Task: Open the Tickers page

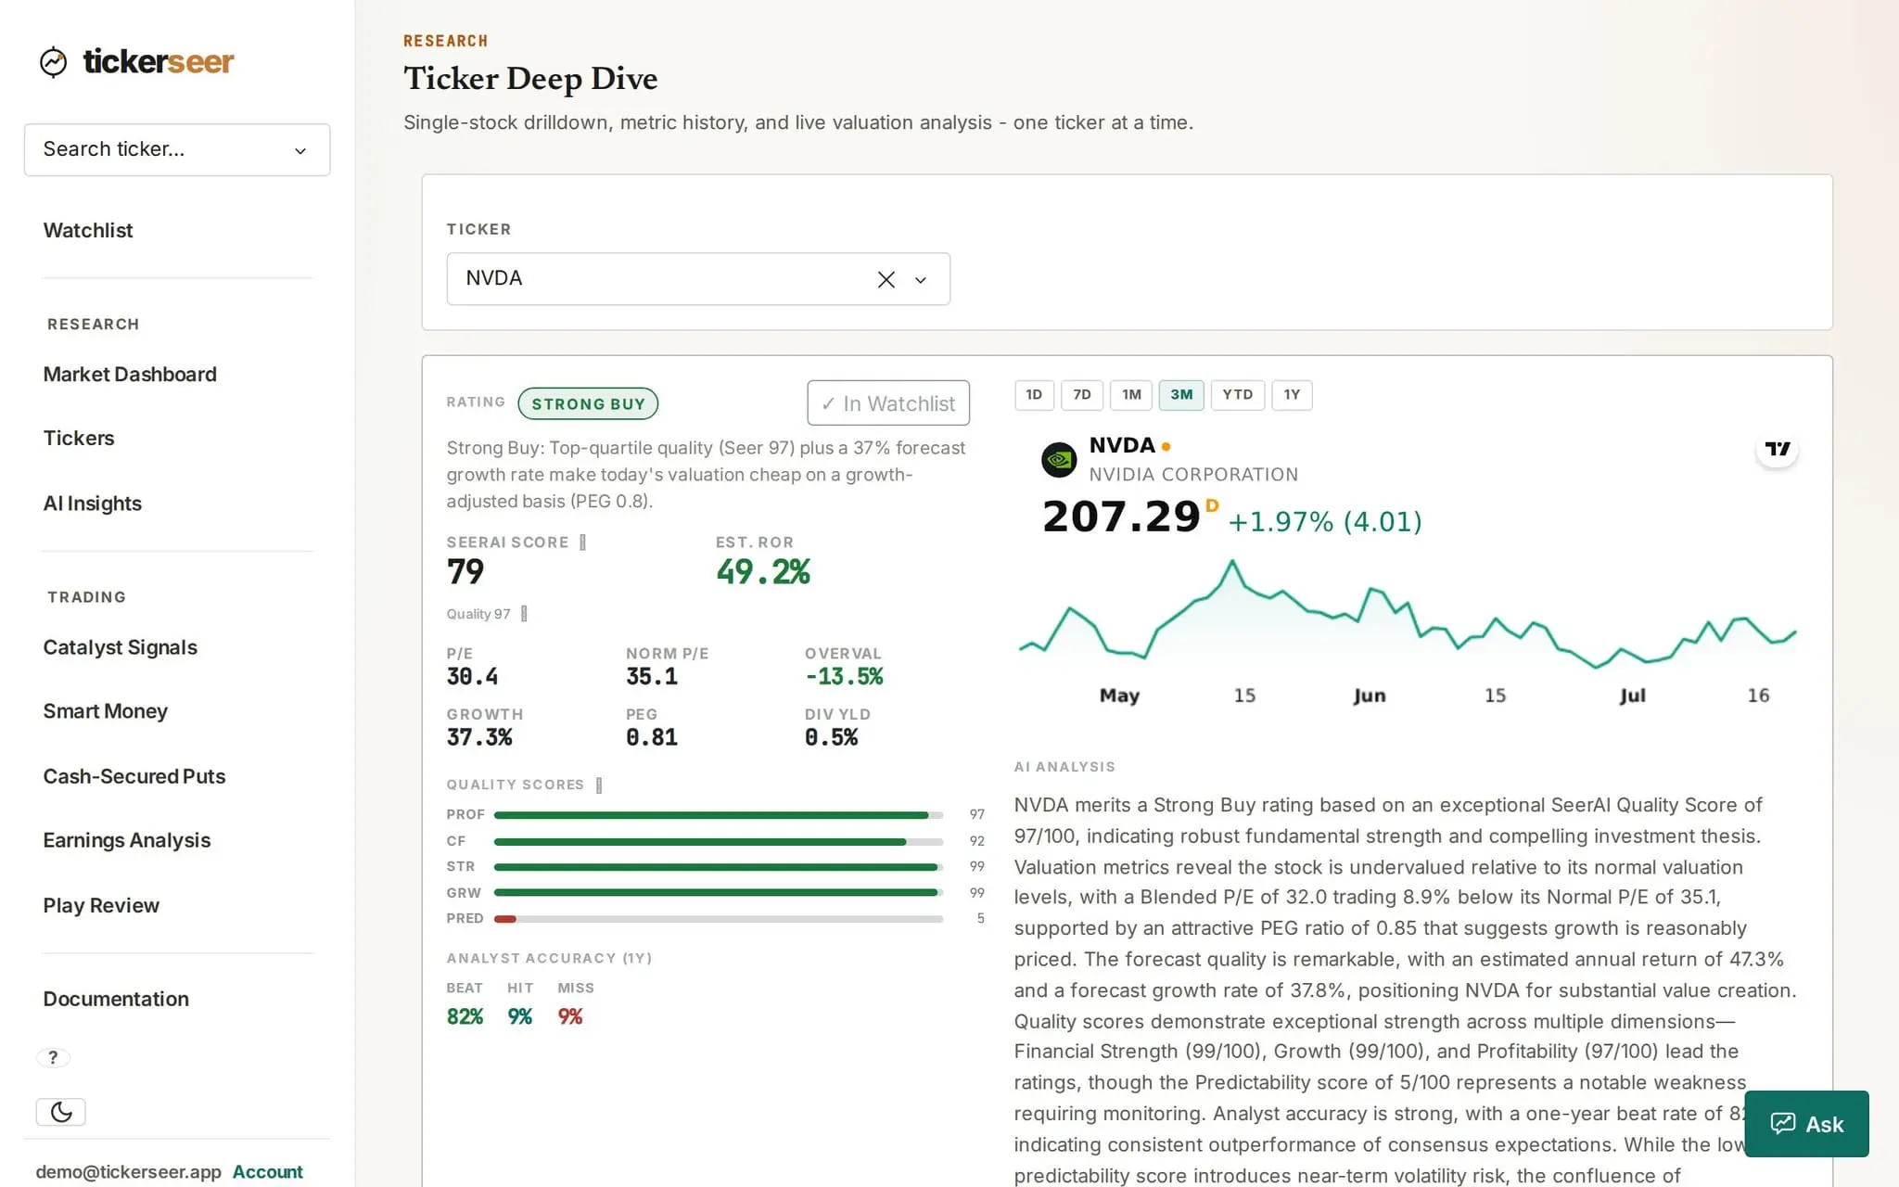Action: click(x=79, y=438)
